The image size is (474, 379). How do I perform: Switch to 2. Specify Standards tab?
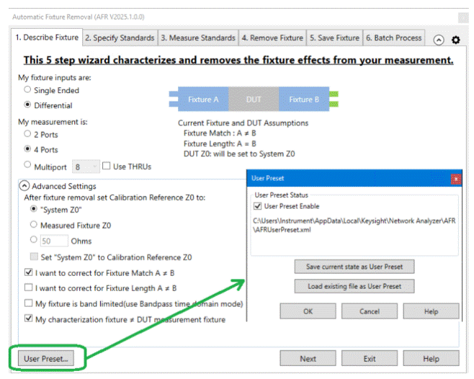(120, 37)
